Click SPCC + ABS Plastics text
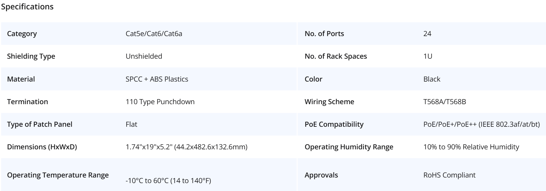This screenshot has height=191, width=546. tap(157, 79)
